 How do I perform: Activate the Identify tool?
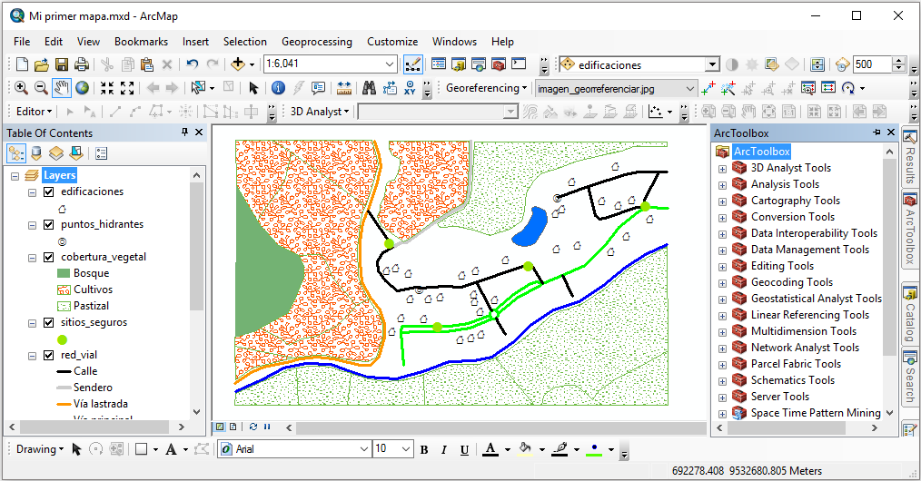pos(279,88)
